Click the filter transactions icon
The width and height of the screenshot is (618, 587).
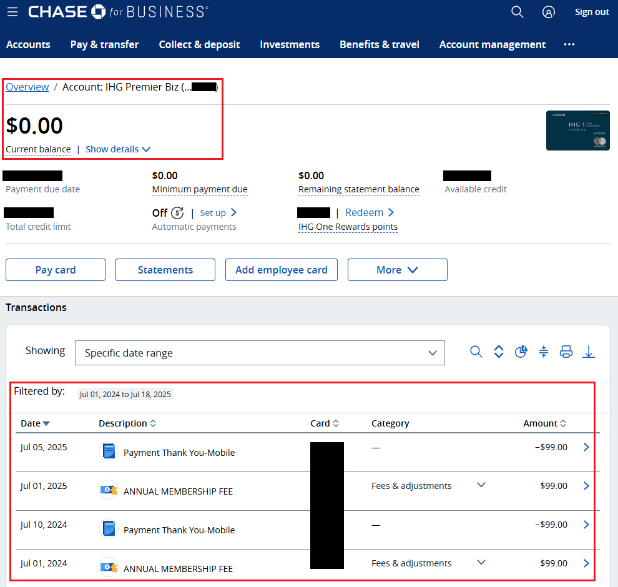[544, 352]
